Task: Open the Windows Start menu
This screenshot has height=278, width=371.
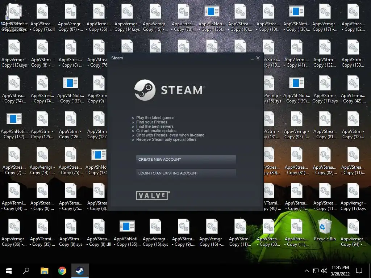Action: (x=9, y=271)
